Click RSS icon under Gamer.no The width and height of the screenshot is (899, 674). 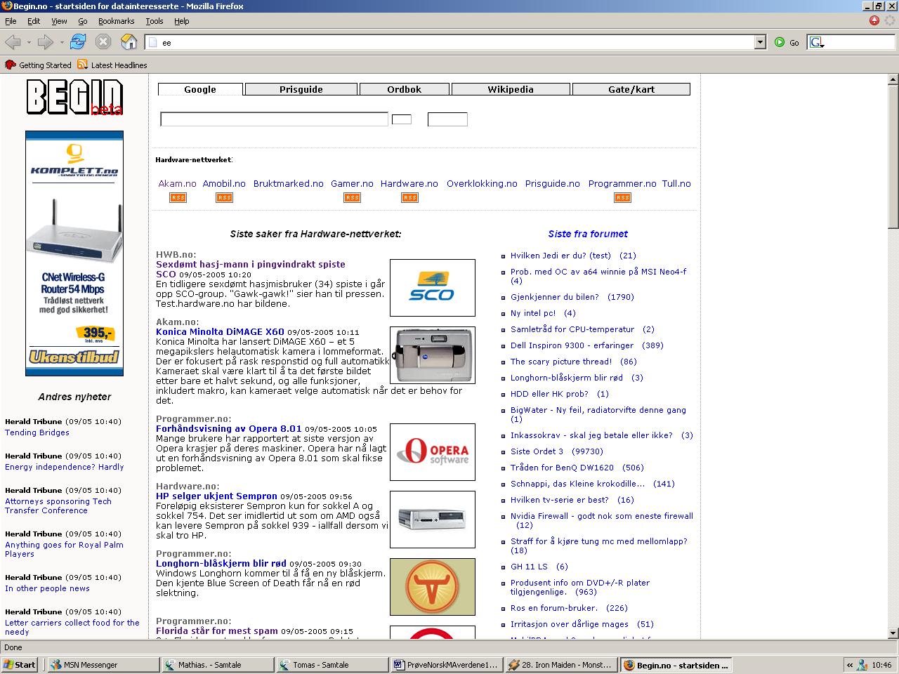click(x=352, y=198)
